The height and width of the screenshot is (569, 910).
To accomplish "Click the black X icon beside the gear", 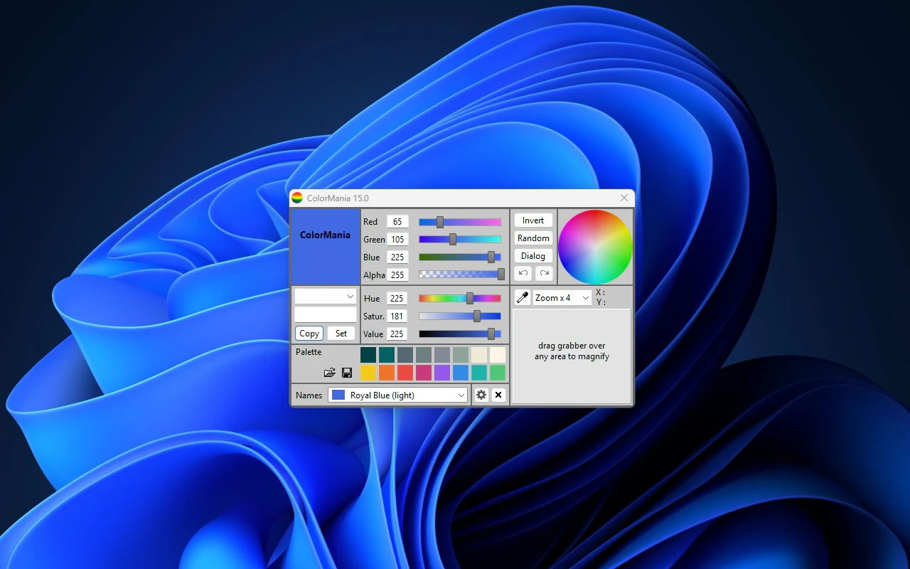I will click(498, 395).
